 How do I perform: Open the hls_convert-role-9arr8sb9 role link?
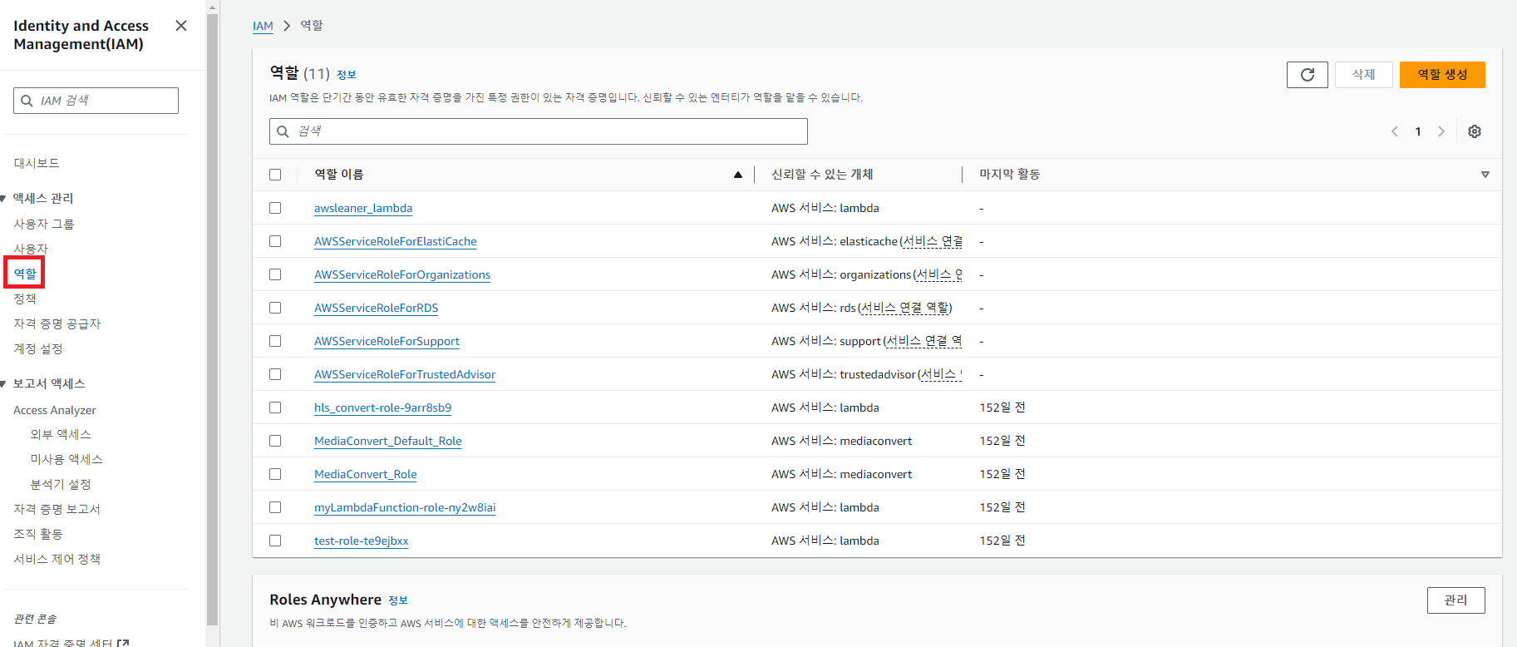tap(382, 407)
